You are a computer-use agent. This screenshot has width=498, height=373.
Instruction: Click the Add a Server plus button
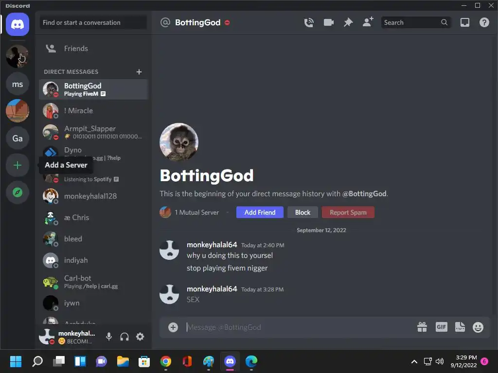click(18, 165)
